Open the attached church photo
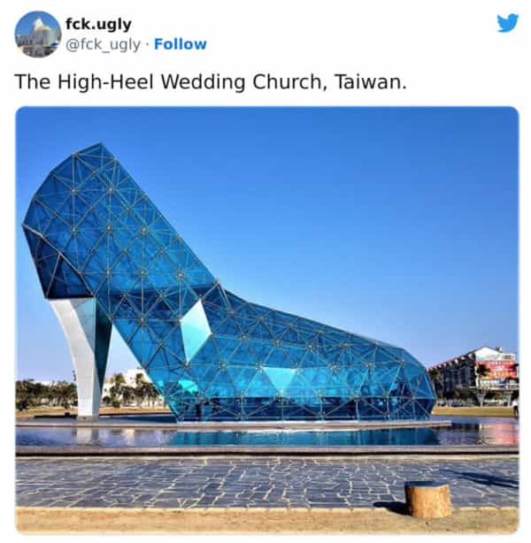 click(x=267, y=320)
